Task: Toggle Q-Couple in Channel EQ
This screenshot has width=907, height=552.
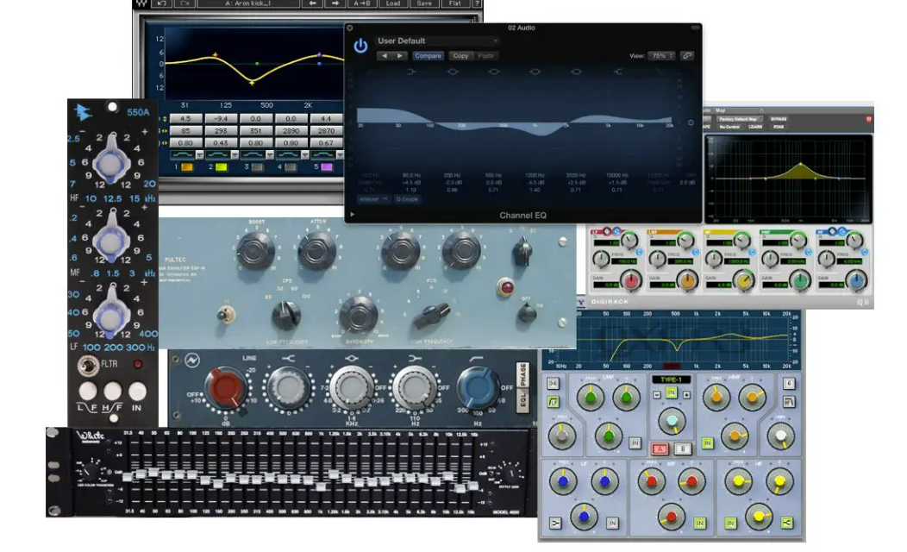Action: pos(407,199)
